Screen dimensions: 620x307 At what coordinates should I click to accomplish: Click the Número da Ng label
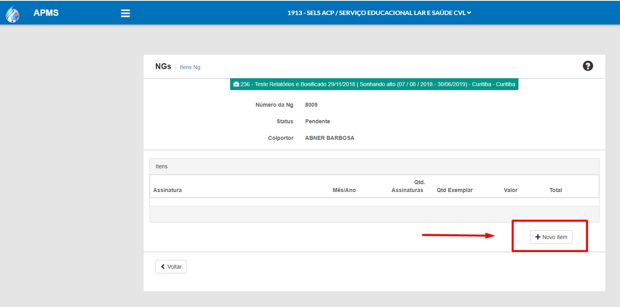(x=274, y=105)
